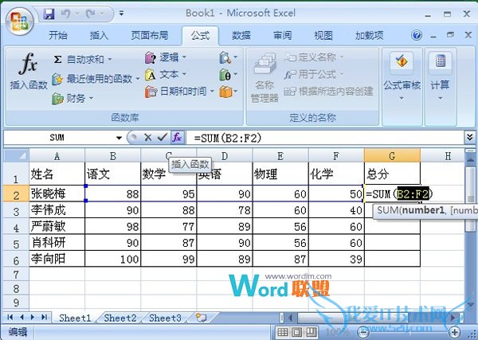Screen dimensions: 478x340
Task: Select row 3 header
Action: (17, 211)
